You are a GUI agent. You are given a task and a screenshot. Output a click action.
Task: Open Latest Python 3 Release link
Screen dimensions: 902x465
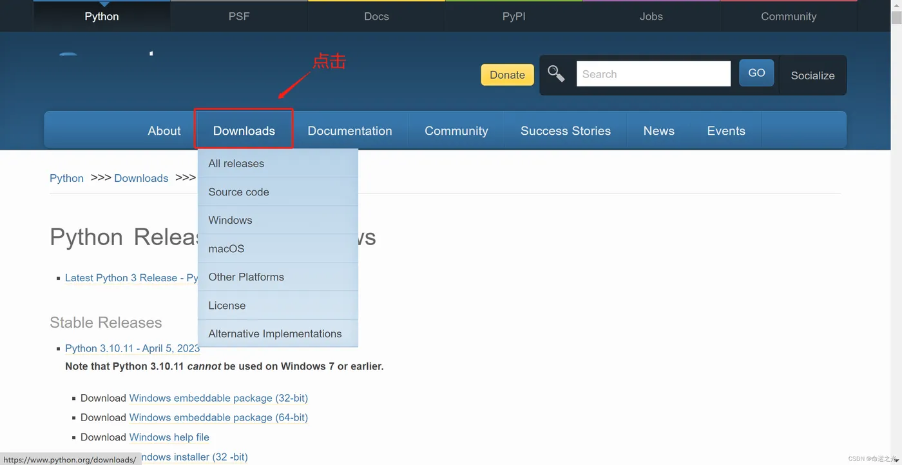(131, 278)
